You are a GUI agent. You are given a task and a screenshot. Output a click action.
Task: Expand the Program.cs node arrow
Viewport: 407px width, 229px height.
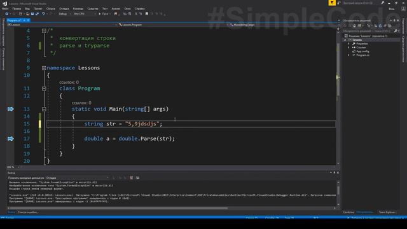click(x=348, y=55)
